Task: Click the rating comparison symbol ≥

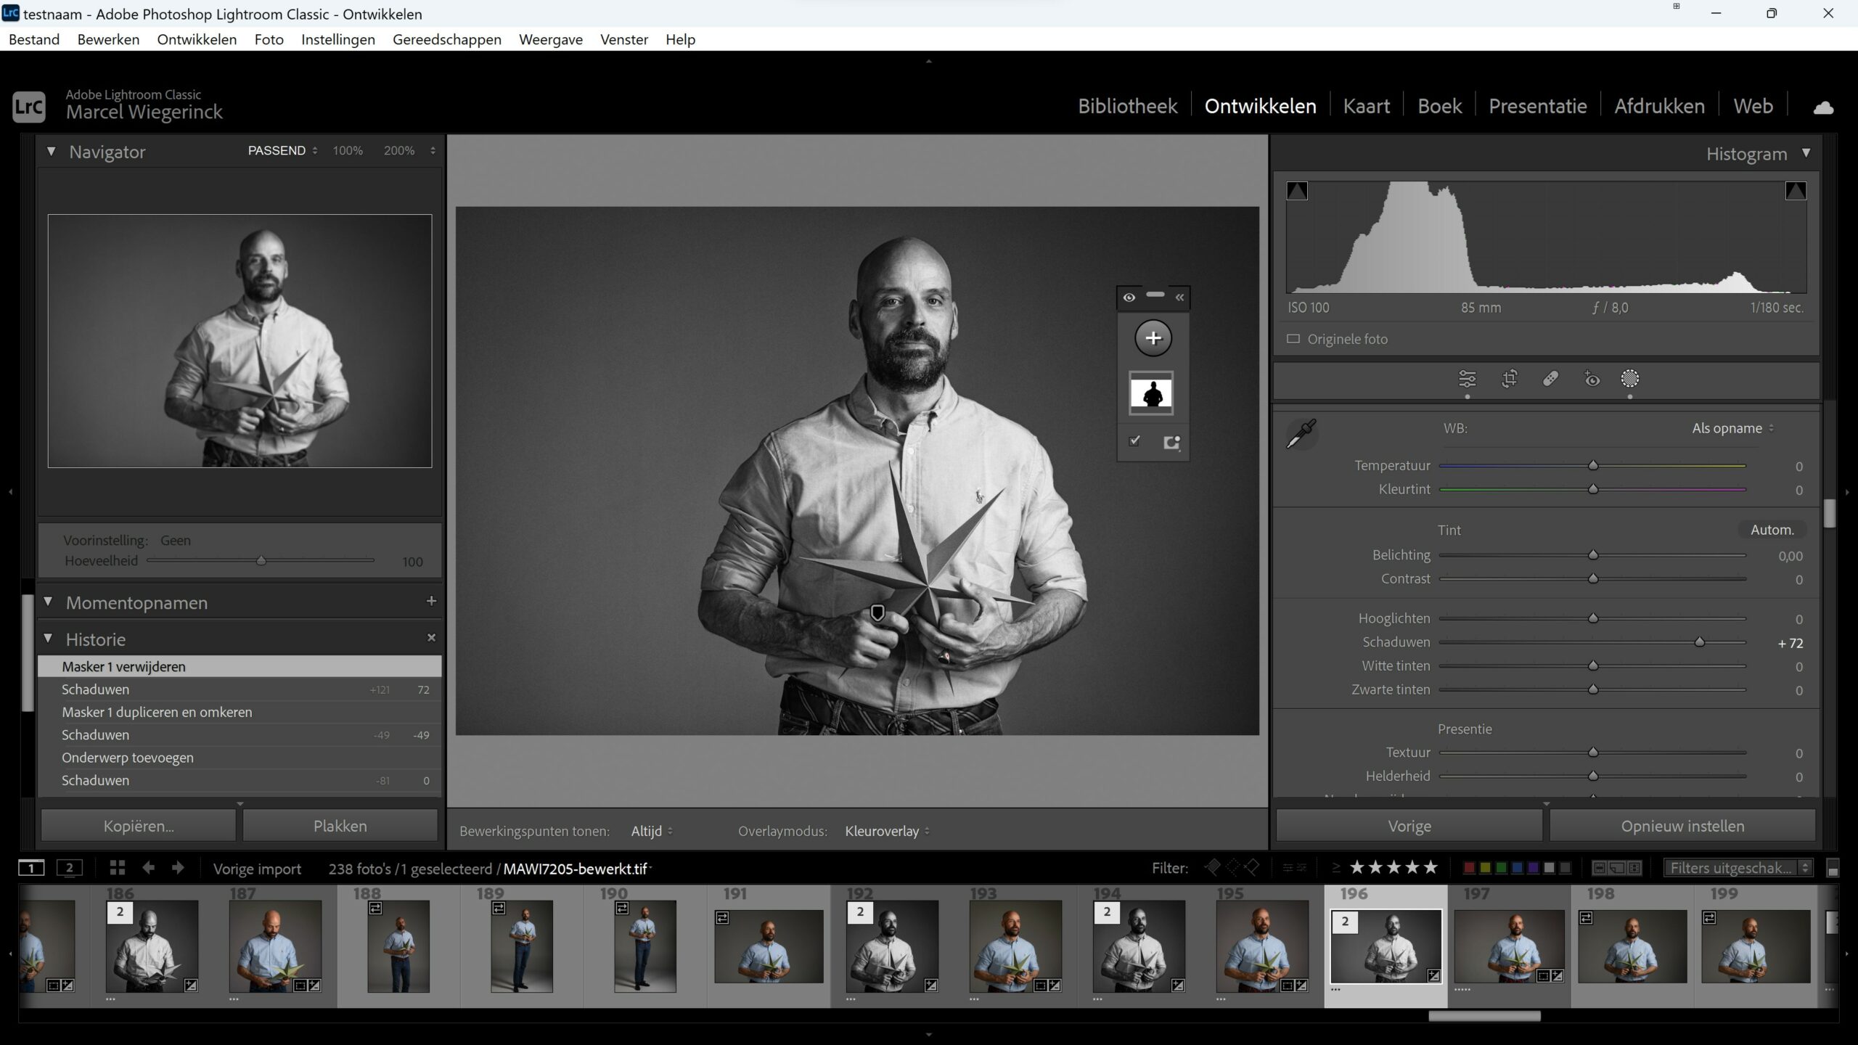Action: 1335,867
